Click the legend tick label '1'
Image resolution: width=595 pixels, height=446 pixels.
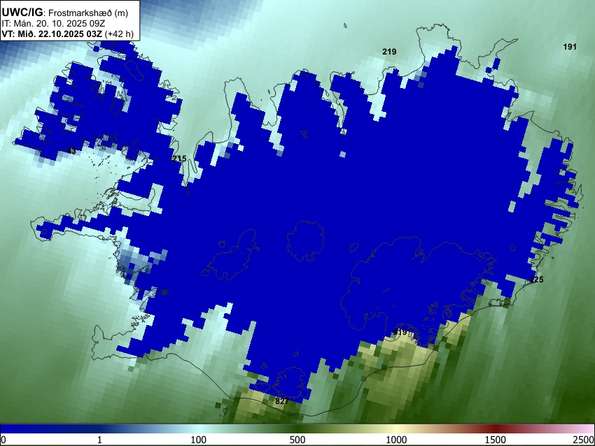pyautogui.click(x=99, y=440)
